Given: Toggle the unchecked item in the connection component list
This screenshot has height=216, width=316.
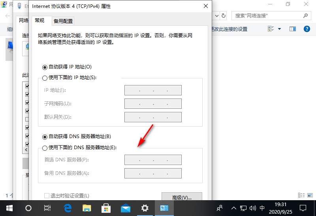Looking at the screenshot, I should 27,119.
